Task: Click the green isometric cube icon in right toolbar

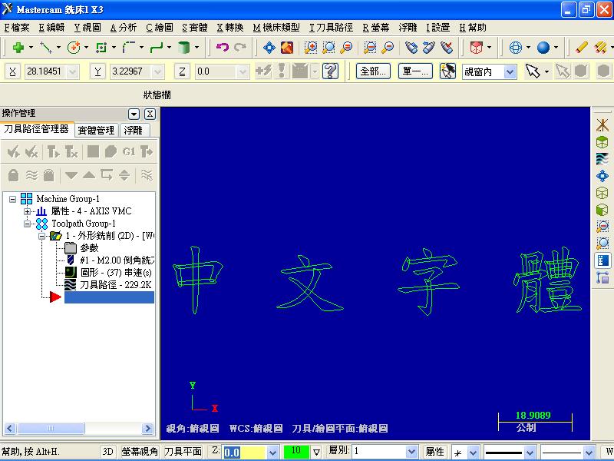Action: pyautogui.click(x=602, y=142)
